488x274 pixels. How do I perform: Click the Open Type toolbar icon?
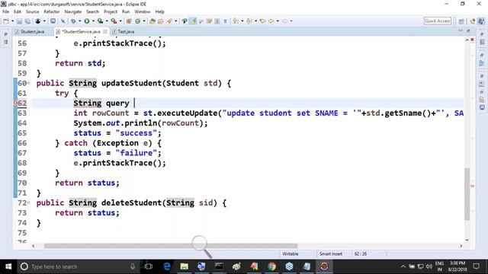click(x=152, y=21)
